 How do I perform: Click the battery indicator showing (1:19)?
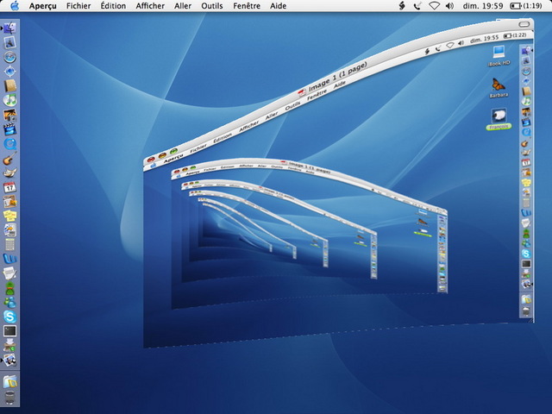click(x=526, y=6)
